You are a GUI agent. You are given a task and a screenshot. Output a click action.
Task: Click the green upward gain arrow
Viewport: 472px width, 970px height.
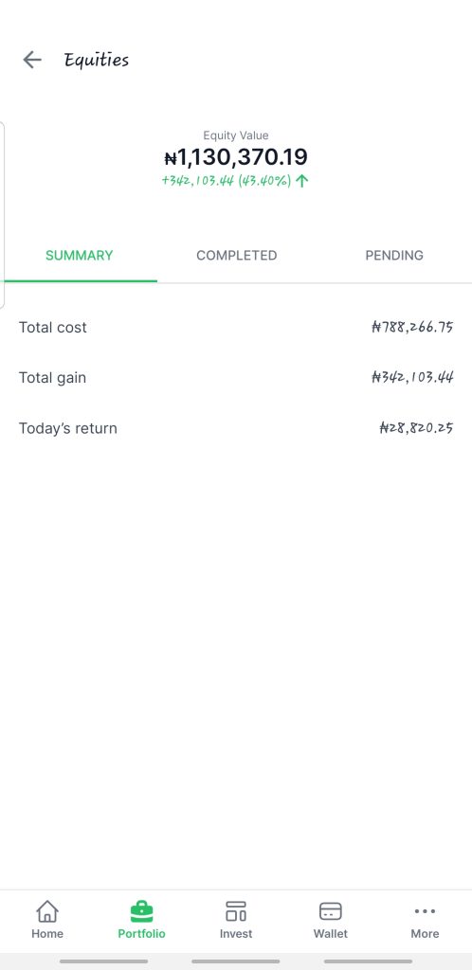pyautogui.click(x=301, y=181)
